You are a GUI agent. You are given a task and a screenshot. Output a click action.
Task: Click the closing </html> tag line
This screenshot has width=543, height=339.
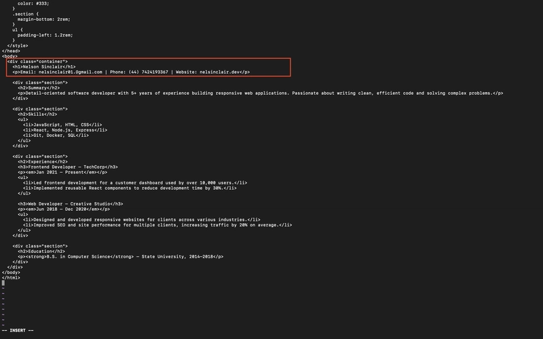11,277
